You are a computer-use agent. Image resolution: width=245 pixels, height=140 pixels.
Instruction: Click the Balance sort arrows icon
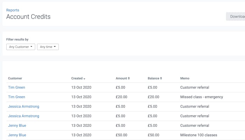pyautogui.click(x=161, y=78)
